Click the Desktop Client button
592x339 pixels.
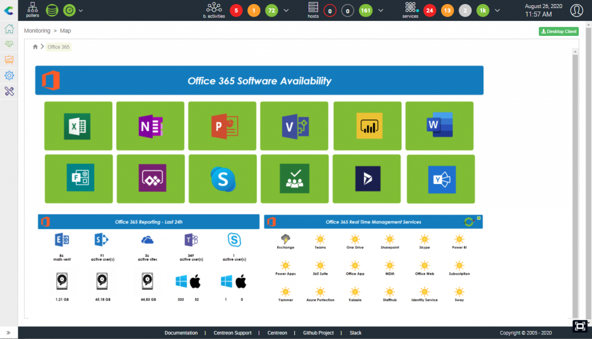tap(559, 31)
